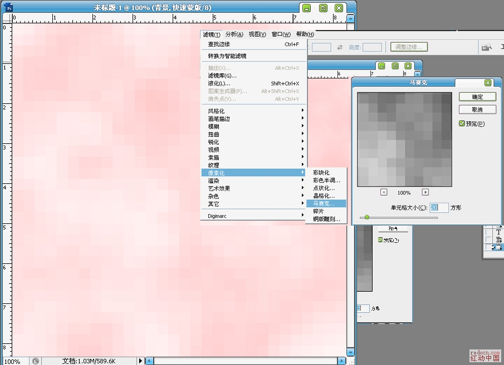The height and width of the screenshot is (365, 504).
Task: Expand the 渲染 submenu
Action: [x=253, y=181]
